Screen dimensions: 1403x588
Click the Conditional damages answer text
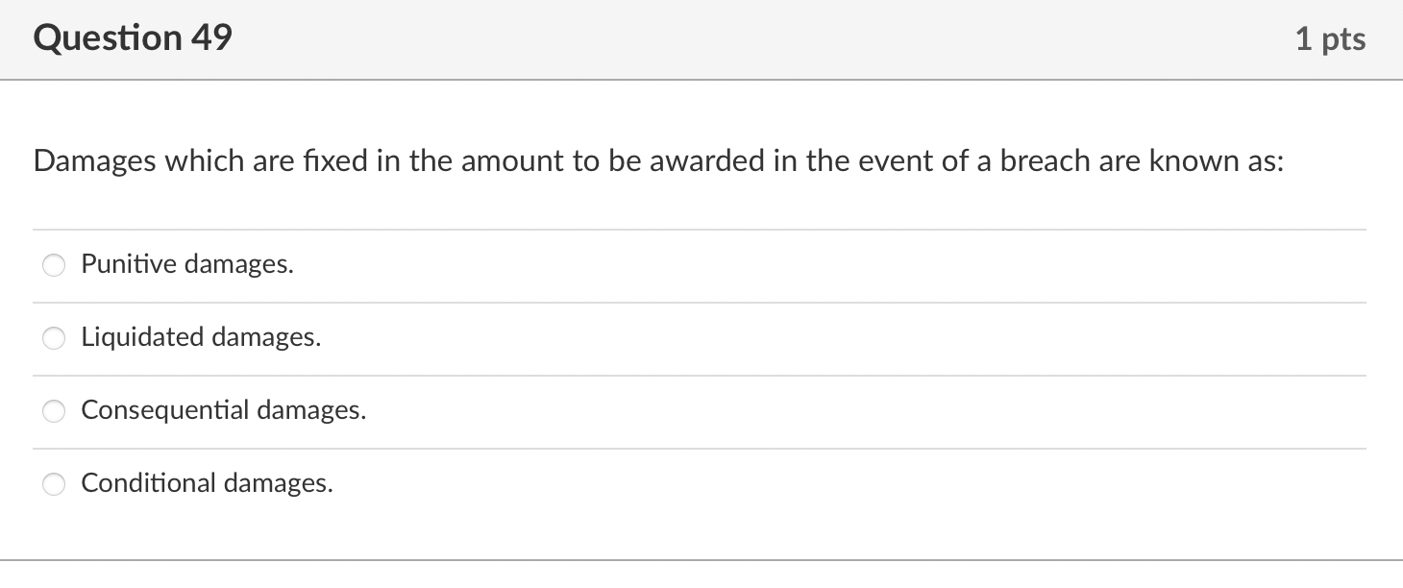click(x=208, y=484)
